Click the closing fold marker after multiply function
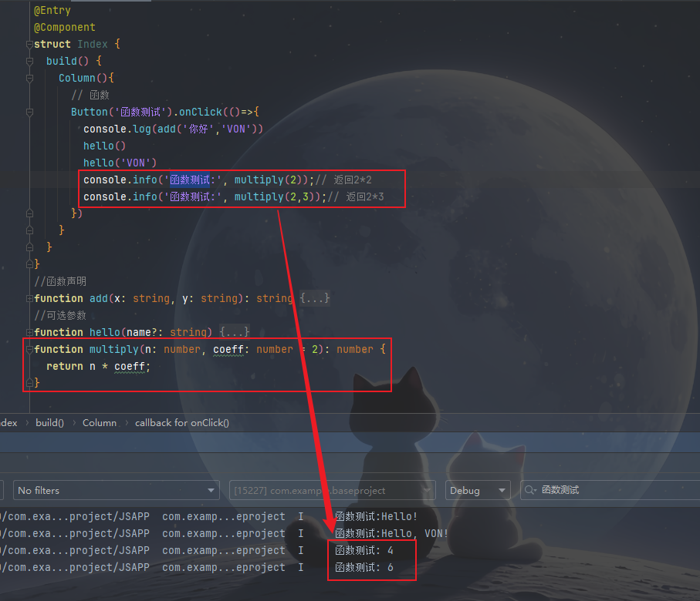The height and width of the screenshot is (601, 700). coord(29,382)
